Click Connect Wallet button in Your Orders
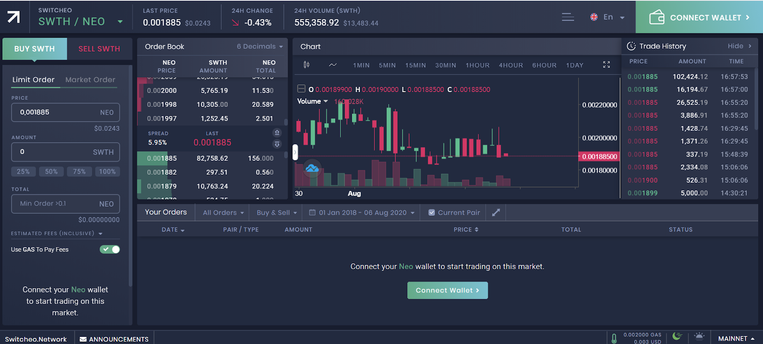The width and height of the screenshot is (763, 344). (x=447, y=290)
